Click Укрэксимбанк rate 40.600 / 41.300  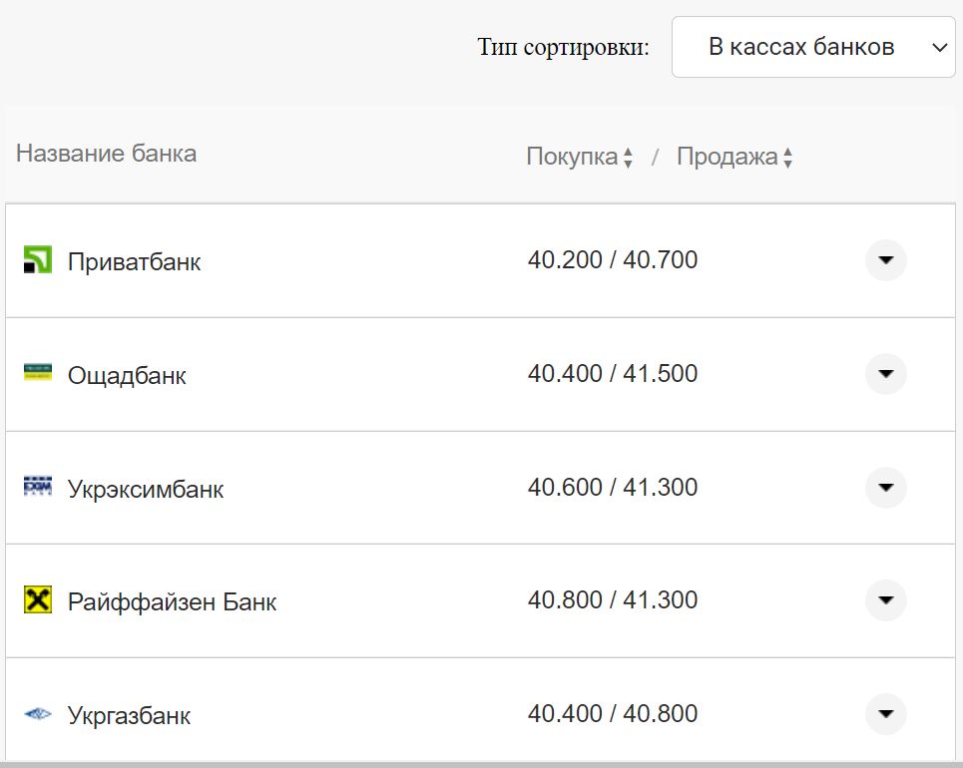pos(613,488)
